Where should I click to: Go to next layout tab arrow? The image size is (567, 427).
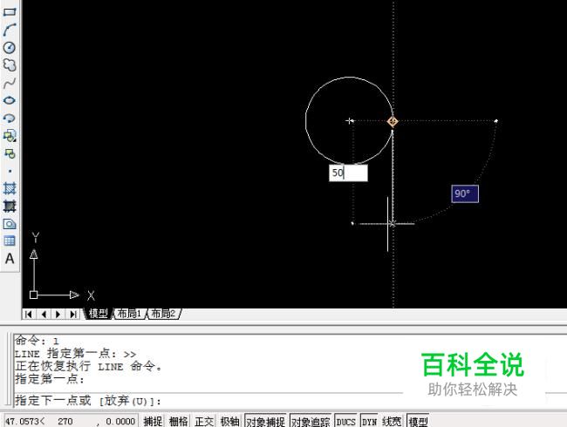click(58, 315)
